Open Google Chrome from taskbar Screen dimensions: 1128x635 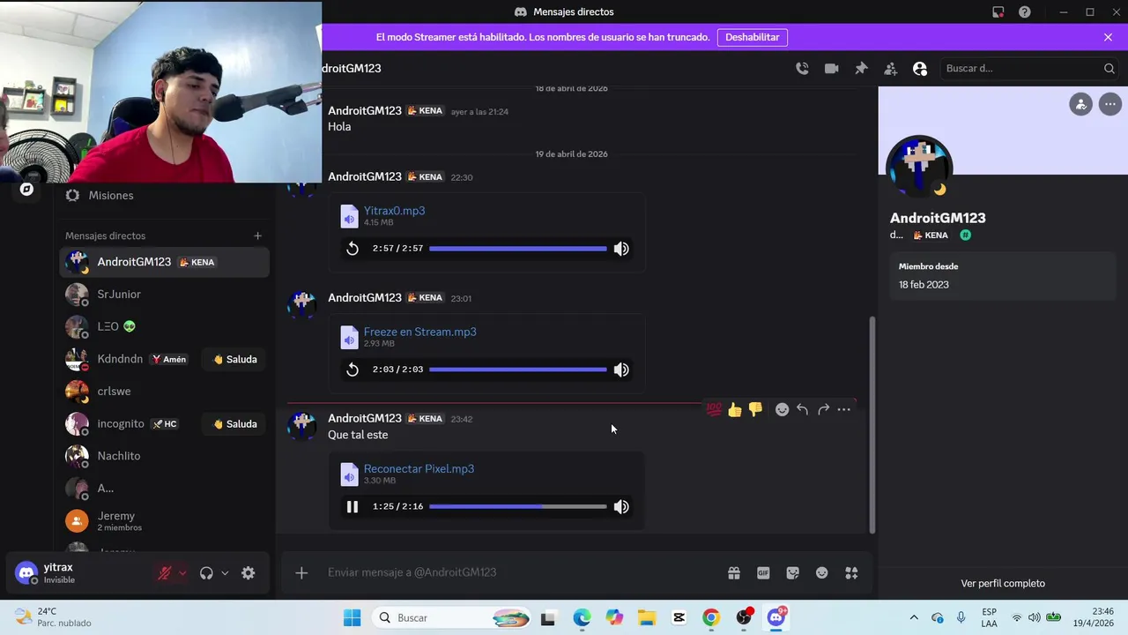pyautogui.click(x=710, y=618)
